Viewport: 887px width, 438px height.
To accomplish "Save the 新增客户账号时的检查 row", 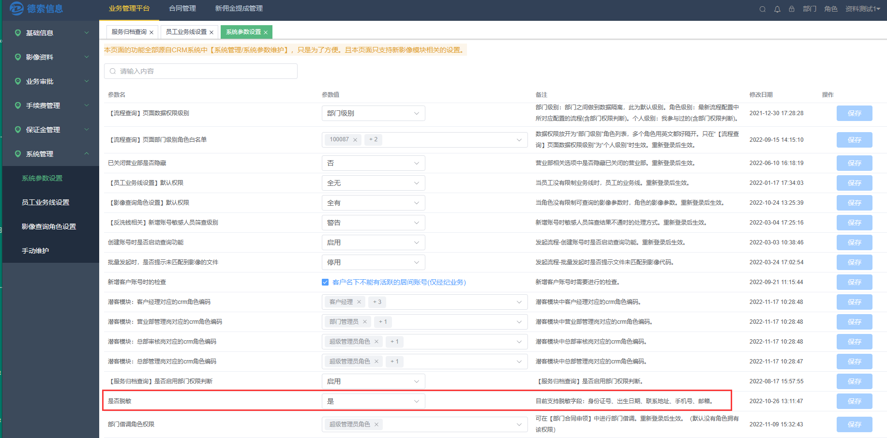I will (x=855, y=282).
